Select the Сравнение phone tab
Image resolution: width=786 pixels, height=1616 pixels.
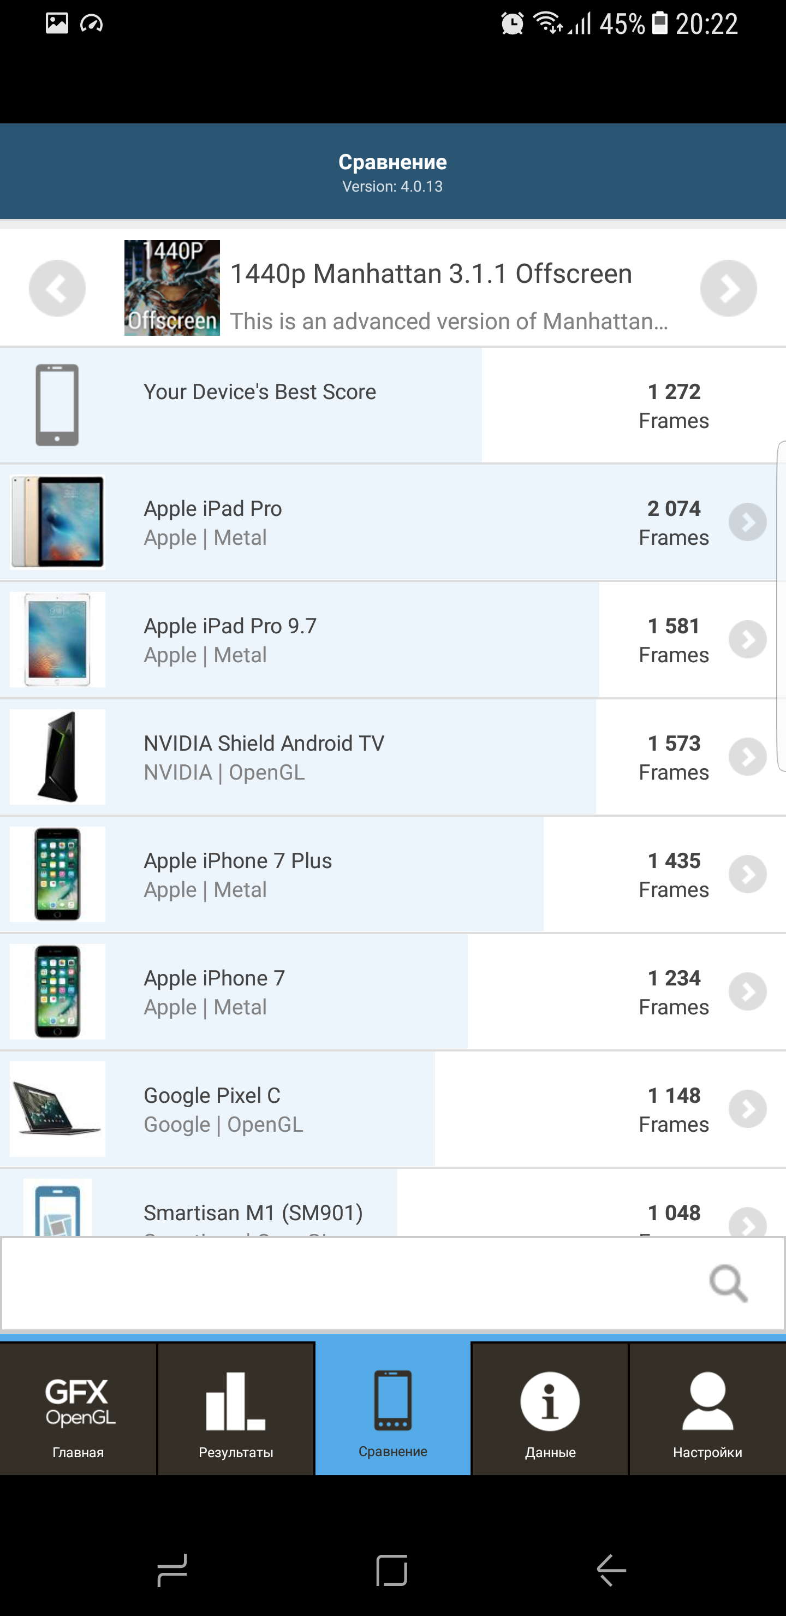tap(392, 1409)
